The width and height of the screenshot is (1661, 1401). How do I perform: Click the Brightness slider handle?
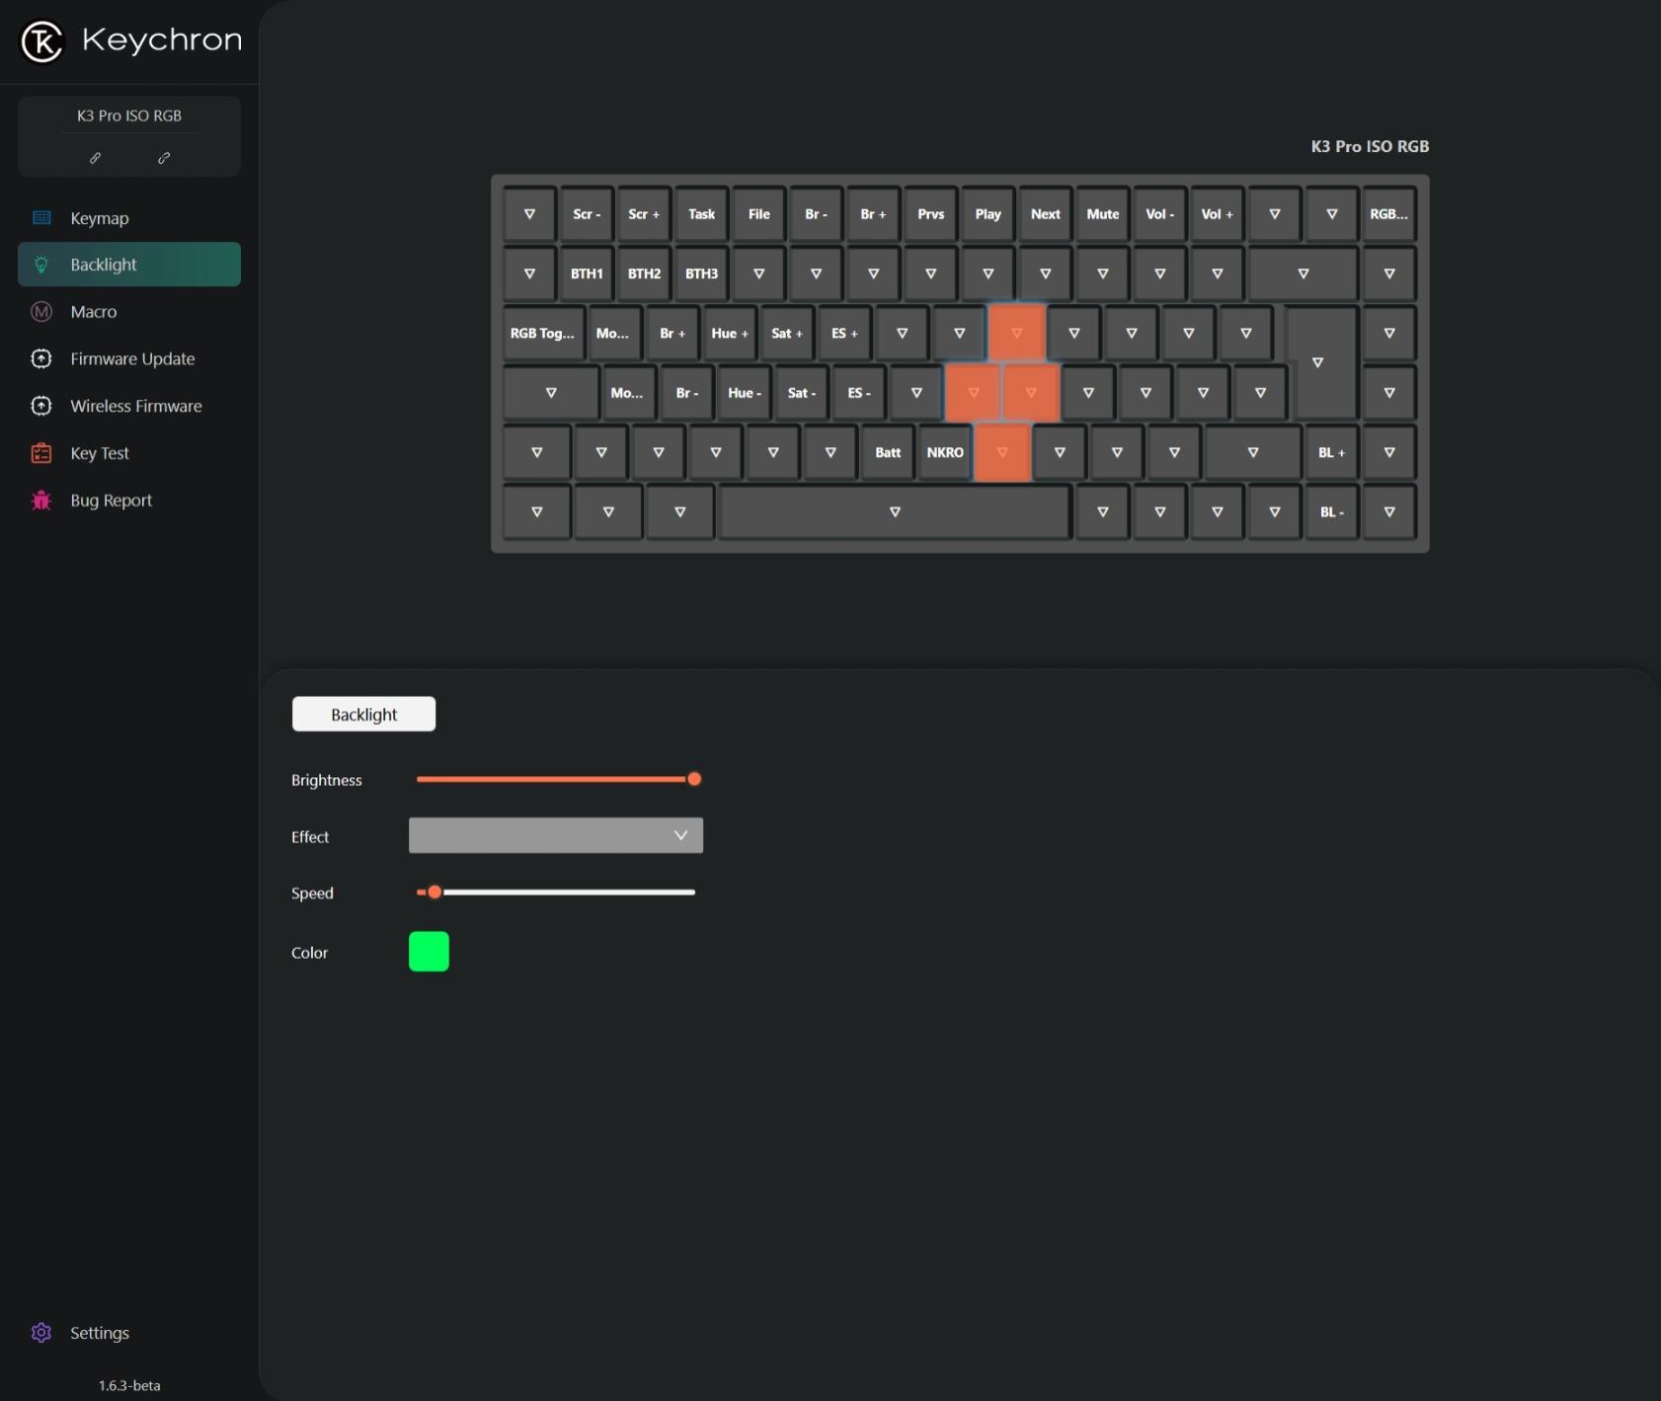pyautogui.click(x=694, y=779)
